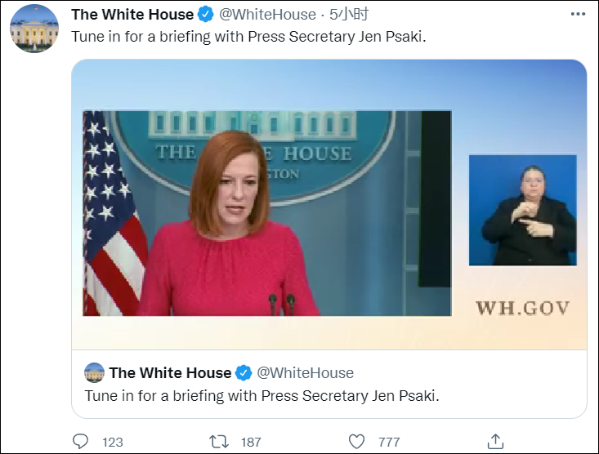Open the @WhiteHouse handle in quoted tweet
This screenshot has width=599, height=454.
[x=306, y=373]
